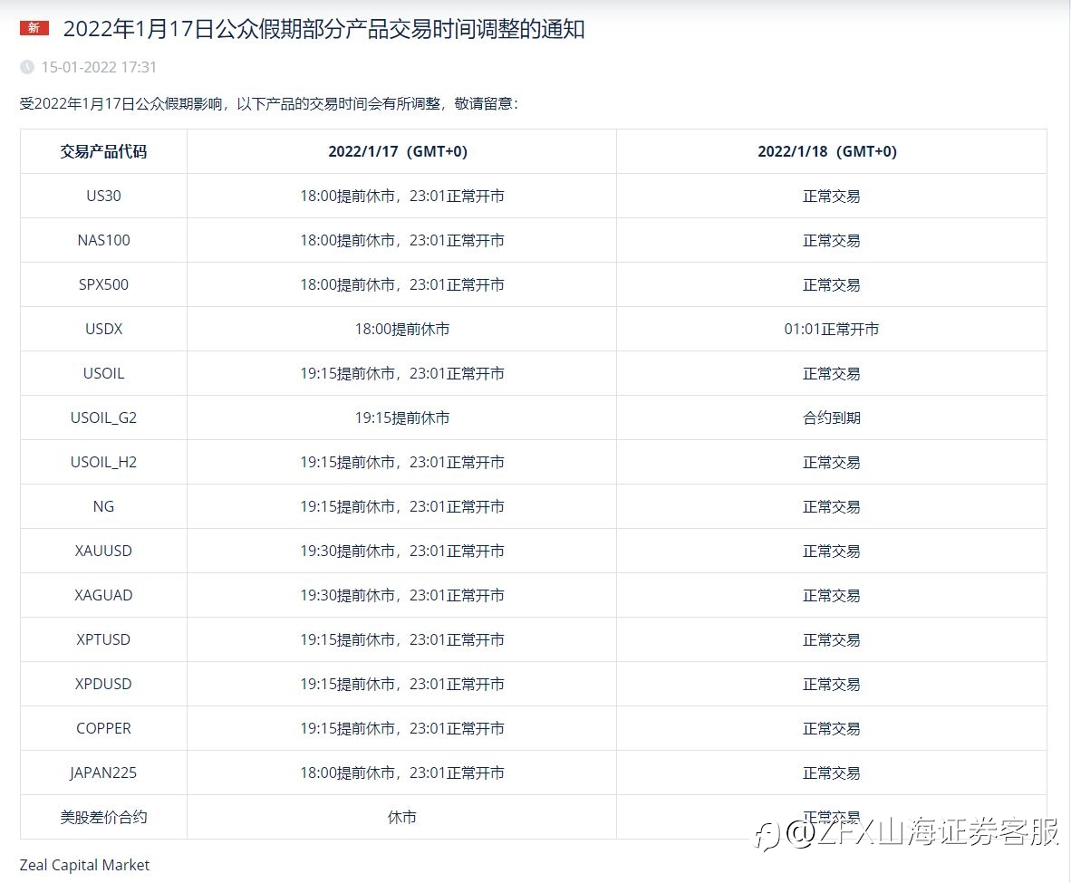Click USDX's 18:00提前休市 cell
Image resolution: width=1071 pixels, height=883 pixels.
402,329
